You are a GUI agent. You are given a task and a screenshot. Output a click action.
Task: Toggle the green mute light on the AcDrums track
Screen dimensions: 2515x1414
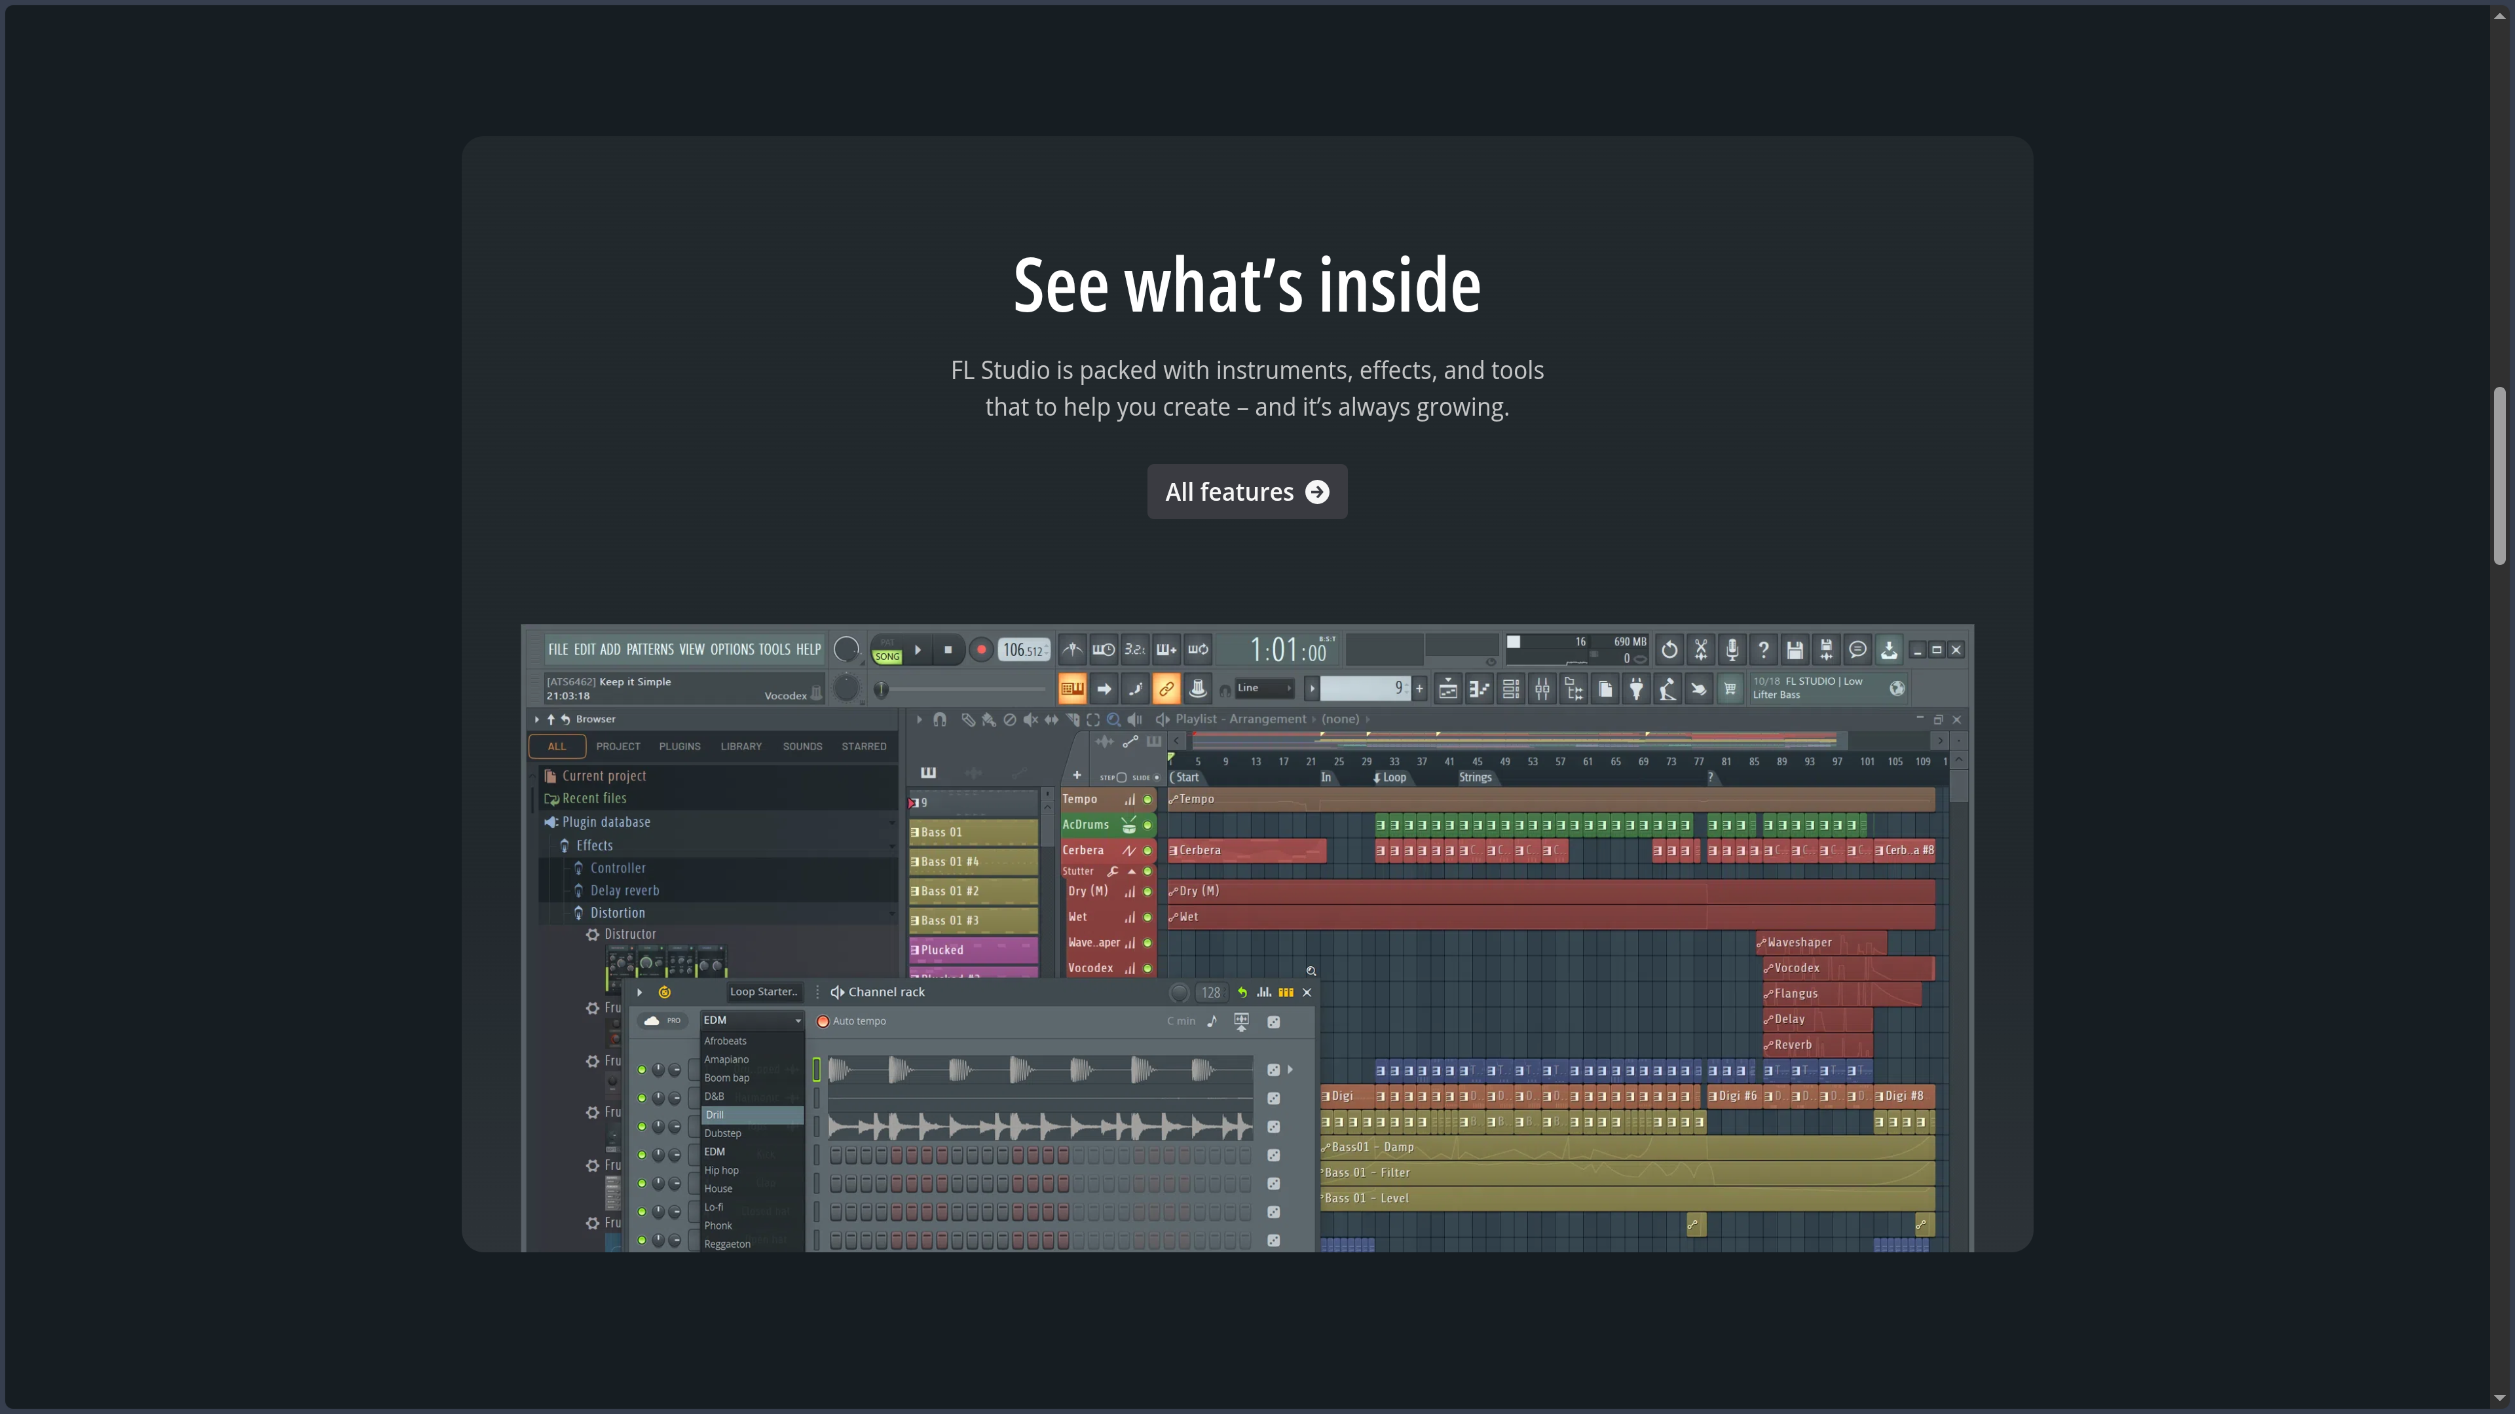pos(1147,825)
